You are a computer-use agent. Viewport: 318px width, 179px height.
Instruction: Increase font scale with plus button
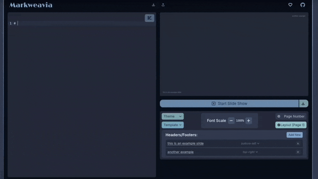point(248,121)
